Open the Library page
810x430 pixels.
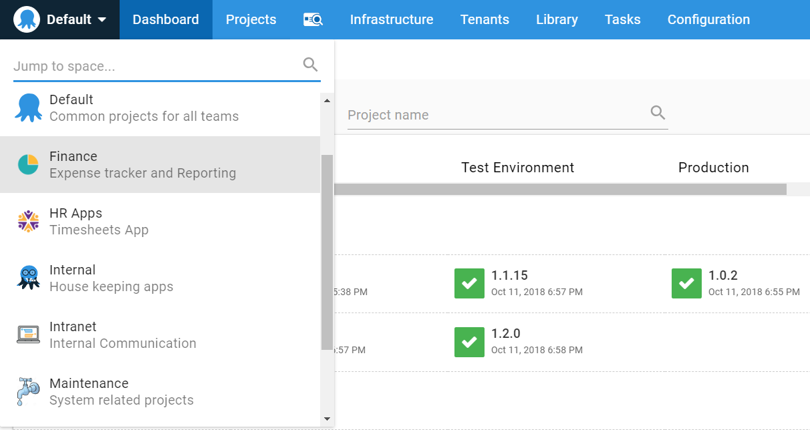tap(557, 19)
